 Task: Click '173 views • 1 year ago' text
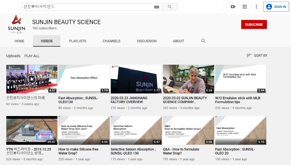(x=126, y=159)
